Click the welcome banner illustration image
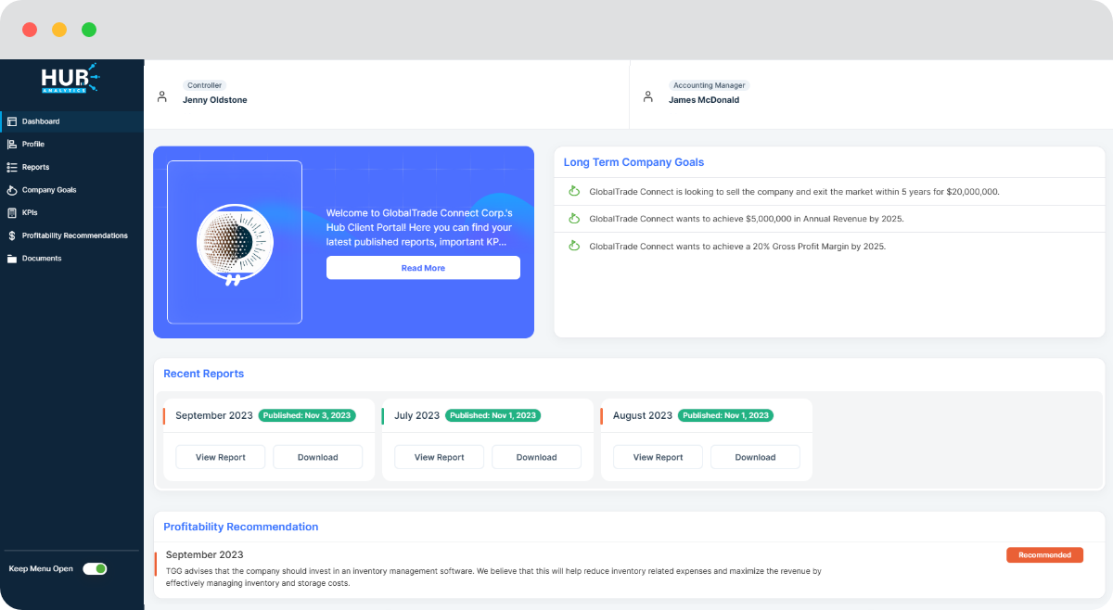 234,243
